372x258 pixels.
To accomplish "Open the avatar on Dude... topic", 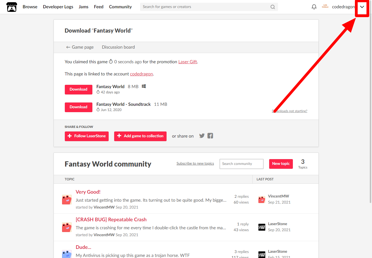I will point(67,254).
